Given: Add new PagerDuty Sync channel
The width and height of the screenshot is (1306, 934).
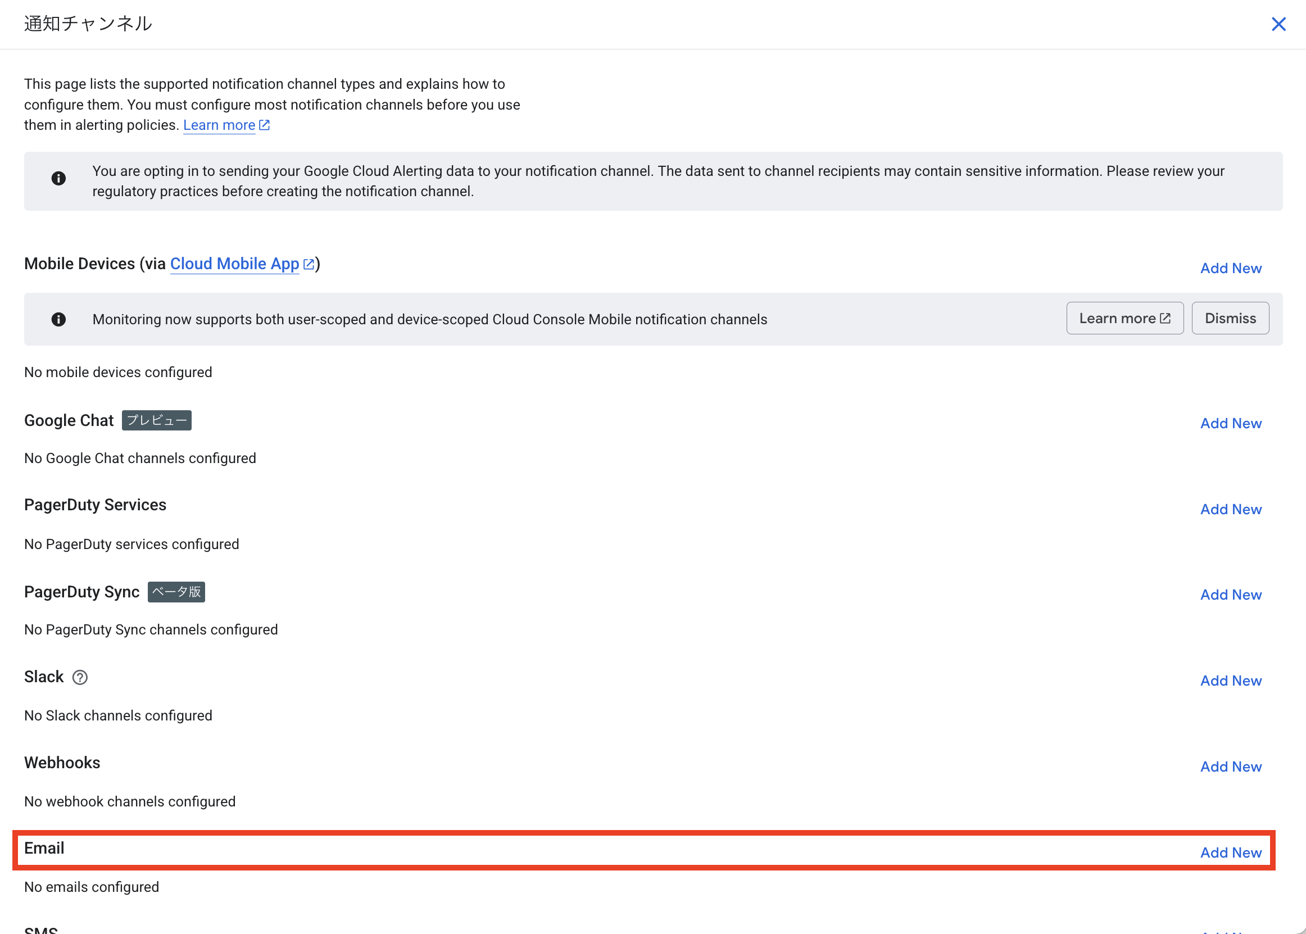Looking at the screenshot, I should [x=1230, y=595].
